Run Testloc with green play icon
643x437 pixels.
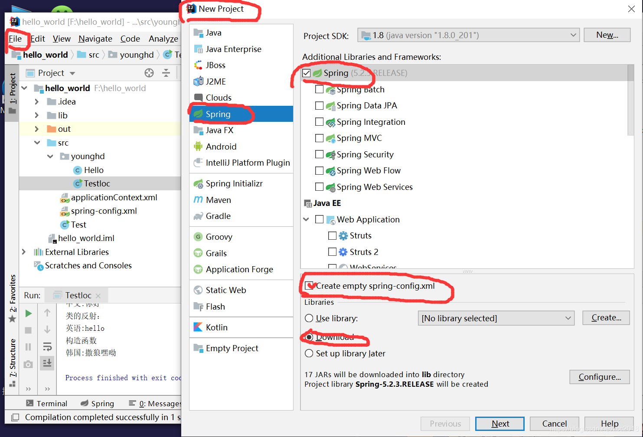pos(28,313)
